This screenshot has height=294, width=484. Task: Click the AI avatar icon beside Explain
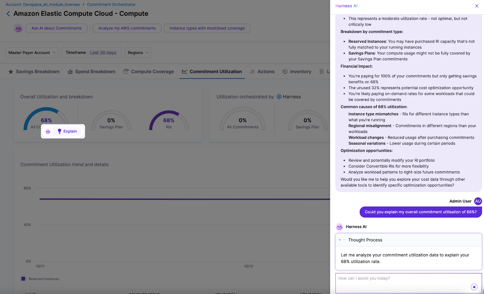[48, 131]
